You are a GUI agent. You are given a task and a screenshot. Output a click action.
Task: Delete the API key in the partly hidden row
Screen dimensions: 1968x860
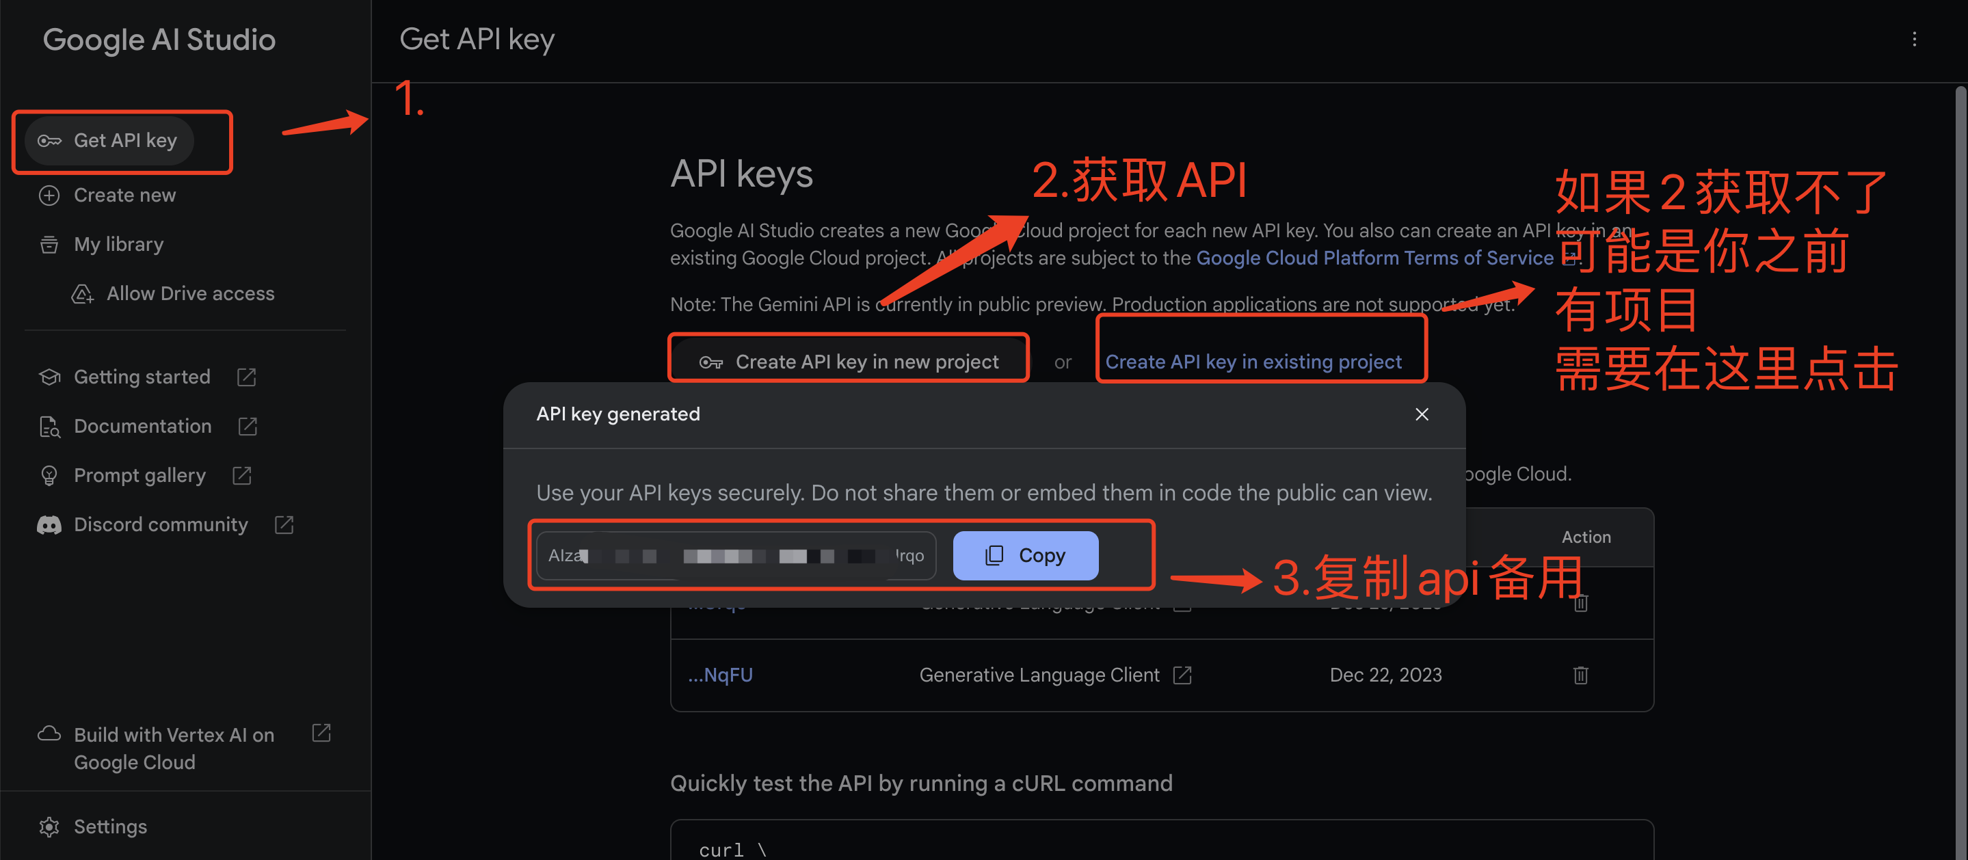click(1581, 604)
